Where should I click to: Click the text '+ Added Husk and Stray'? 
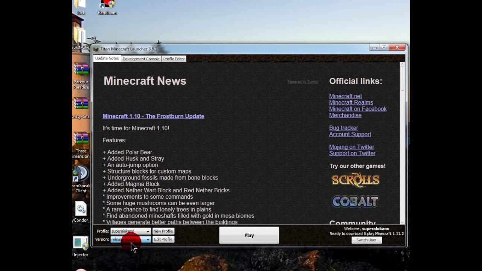tap(133, 159)
